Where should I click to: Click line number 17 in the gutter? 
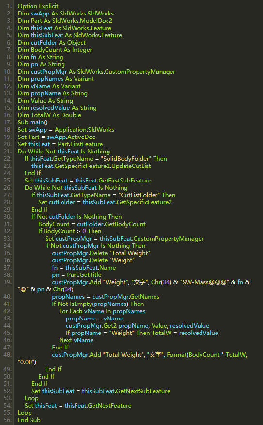pos(8,122)
